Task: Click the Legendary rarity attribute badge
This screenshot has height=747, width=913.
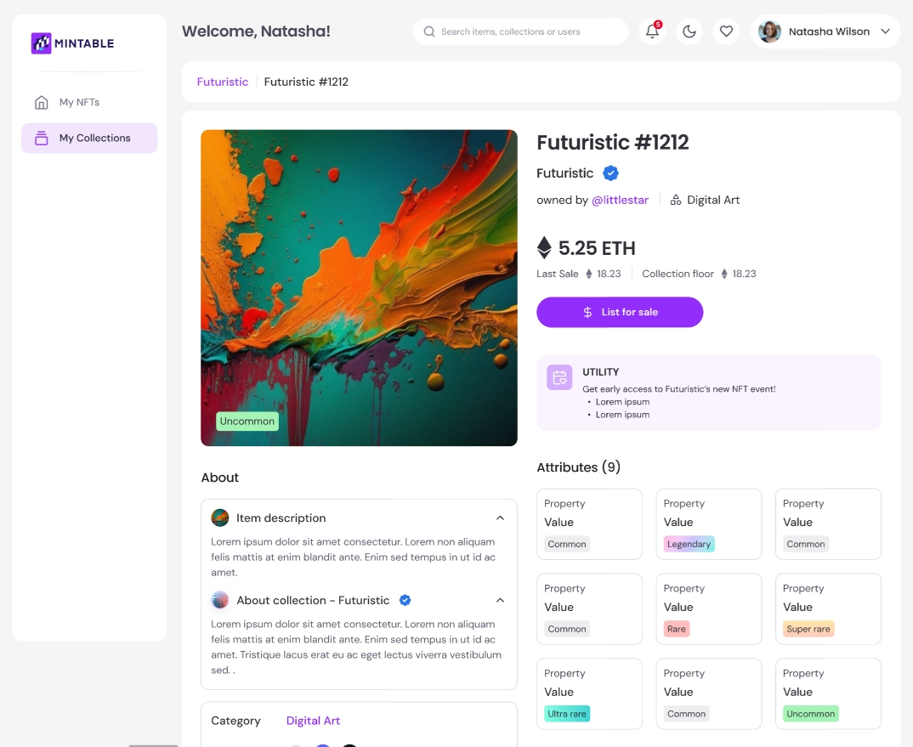Action: (x=689, y=544)
